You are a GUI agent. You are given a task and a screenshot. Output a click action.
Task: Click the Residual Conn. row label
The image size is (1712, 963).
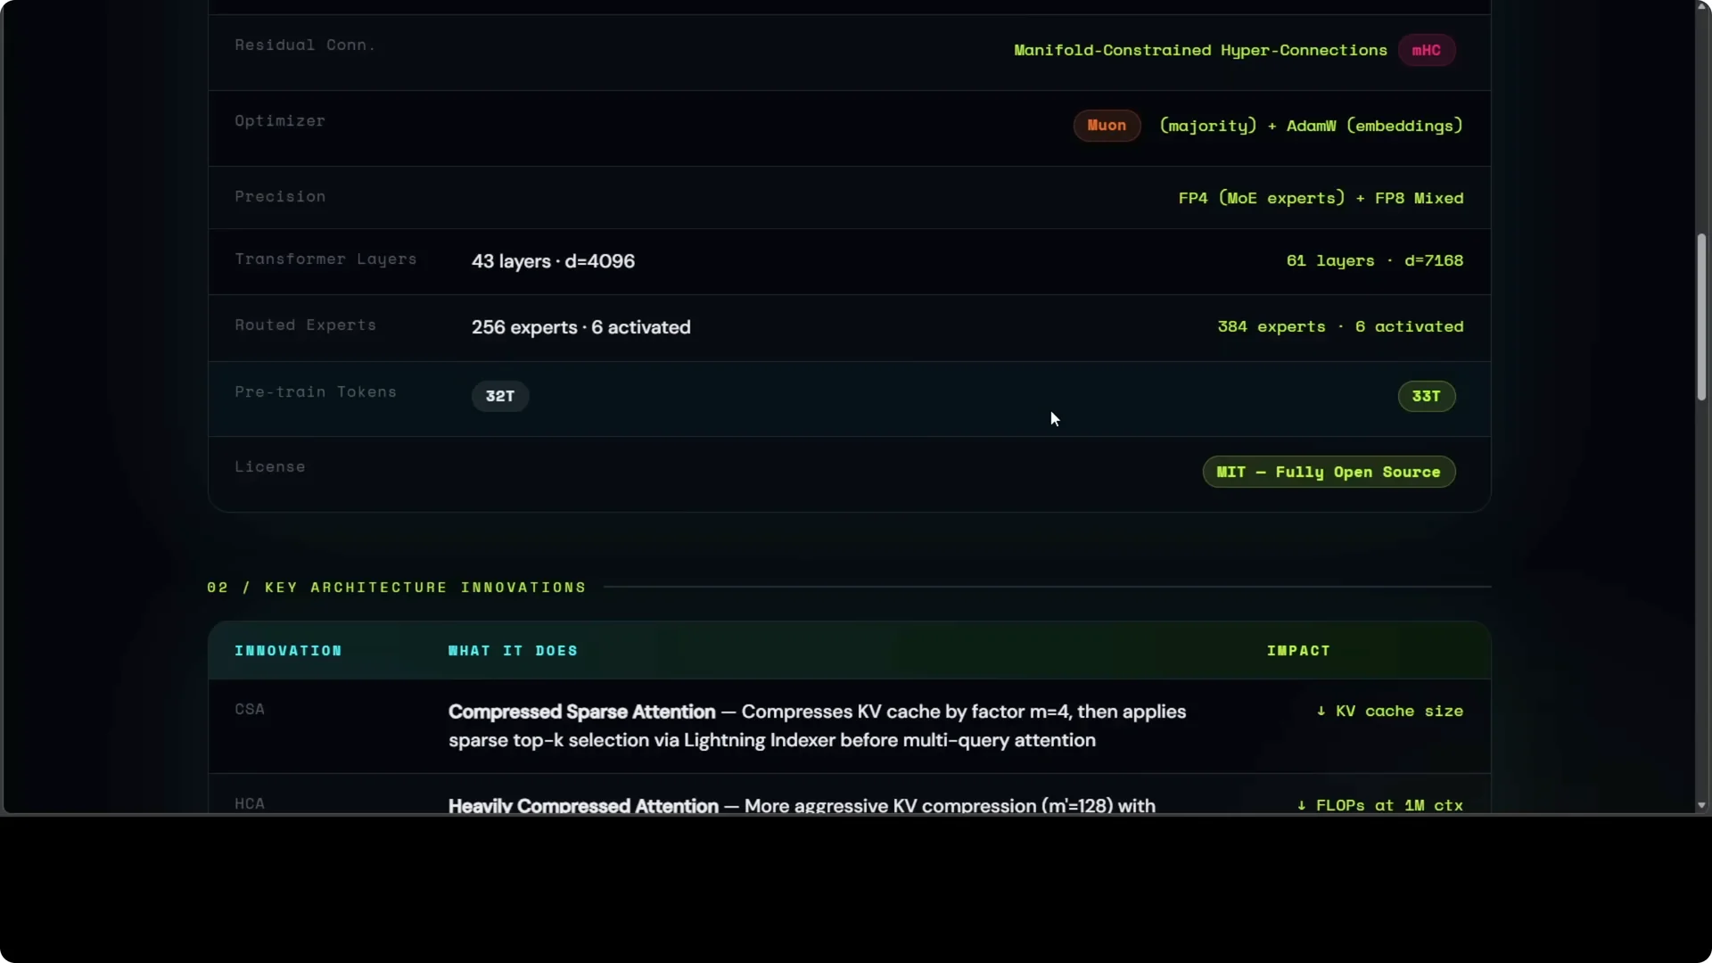(305, 45)
